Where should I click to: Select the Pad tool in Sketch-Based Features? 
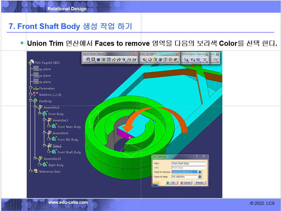(87, 60)
